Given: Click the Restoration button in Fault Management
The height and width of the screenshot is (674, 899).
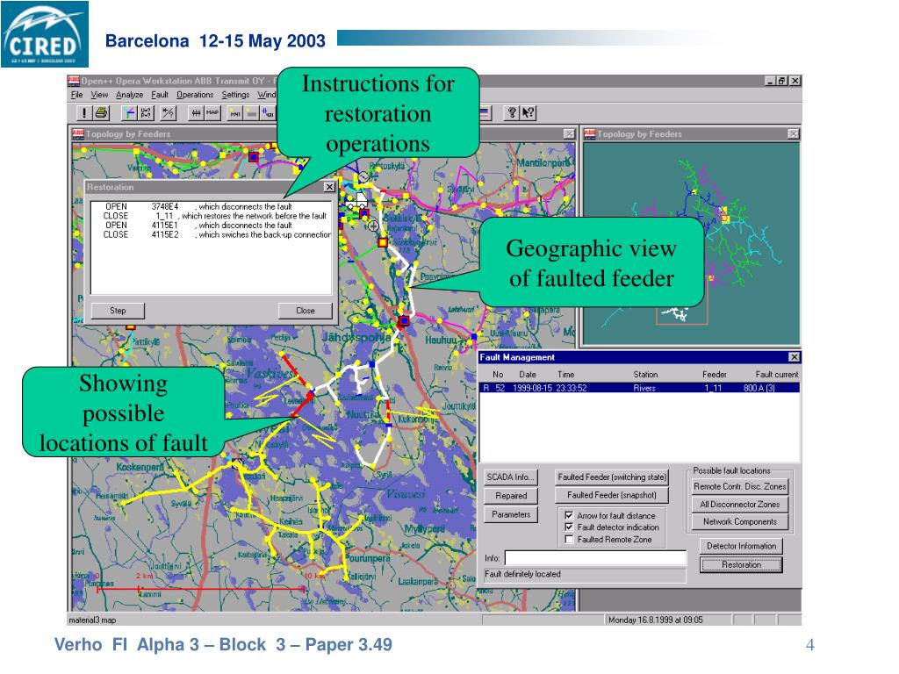Looking at the screenshot, I should [741, 564].
